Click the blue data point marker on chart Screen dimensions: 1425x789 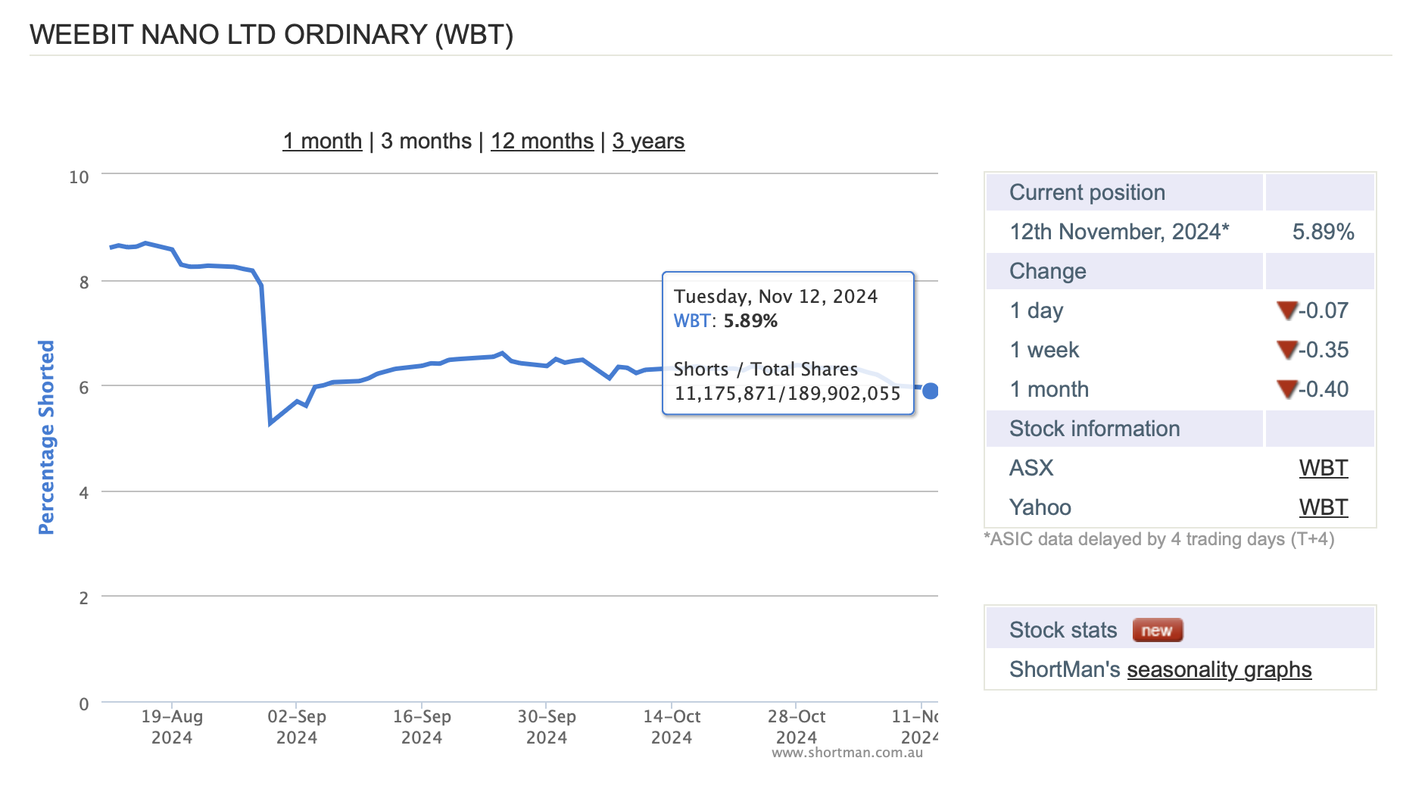click(931, 391)
